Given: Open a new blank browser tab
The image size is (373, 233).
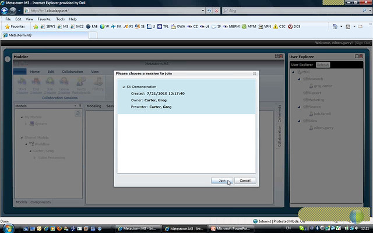Looking at the screenshot, I should [x=93, y=35].
